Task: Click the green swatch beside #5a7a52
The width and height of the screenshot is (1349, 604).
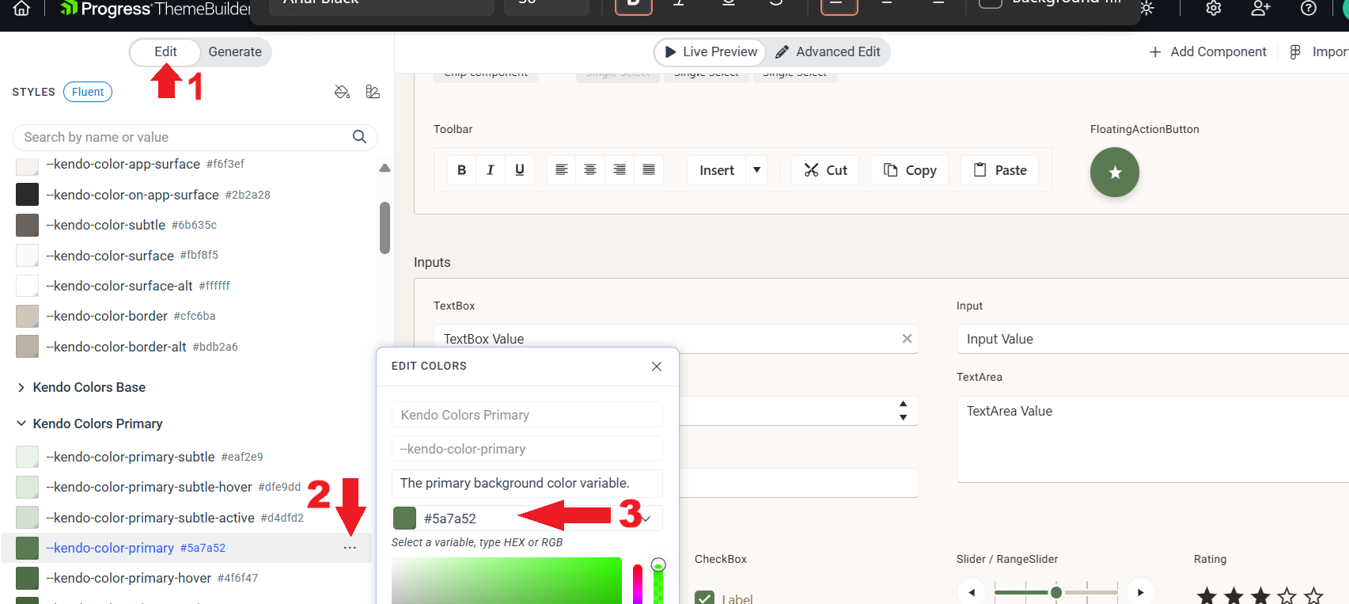Action: (x=405, y=519)
